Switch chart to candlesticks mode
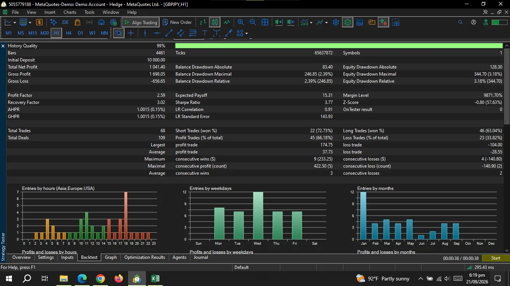Image resolution: width=510 pixels, height=286 pixels. (x=215, y=22)
